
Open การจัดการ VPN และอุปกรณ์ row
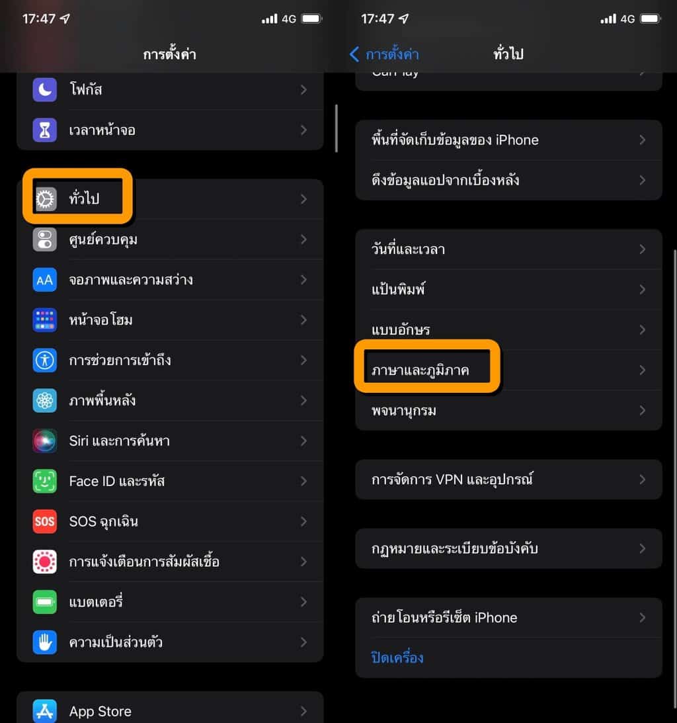[x=509, y=480]
